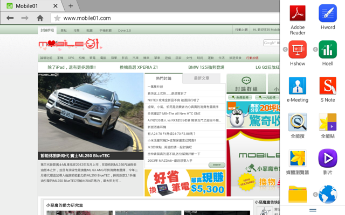Open the 2003年 MAZDA6 thread
This screenshot has height=215, width=345.
[x=170, y=161]
